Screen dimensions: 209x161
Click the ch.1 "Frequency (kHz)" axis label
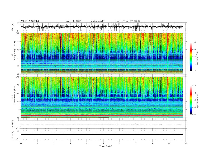(x=15, y=51)
